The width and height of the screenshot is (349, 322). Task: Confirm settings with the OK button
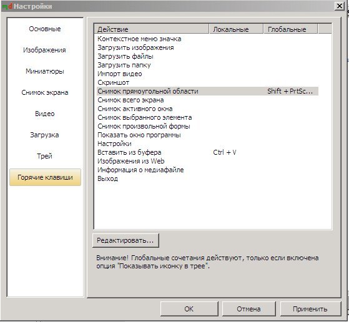click(189, 309)
